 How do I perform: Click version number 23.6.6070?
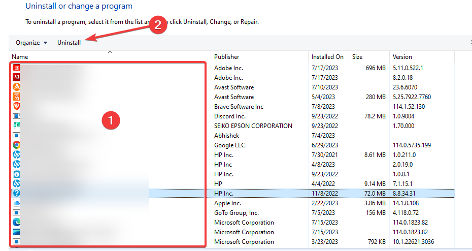tap(405, 87)
